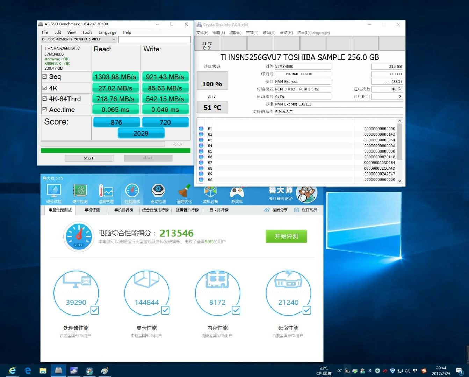The width and height of the screenshot is (469, 377).
Task: Open the Tools menu in AS SSD Benchmark
Action: pos(87,32)
